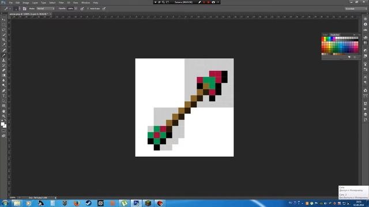369x207 pixels.
Task: Select the Crop tool
Action: [3, 40]
